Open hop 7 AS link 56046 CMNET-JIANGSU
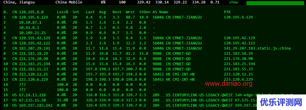This screenshot has width=306, height=110. 177,48
